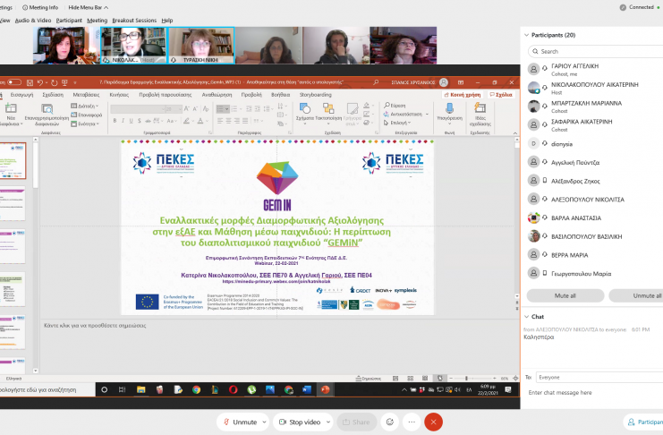Click the PowerPoint icon in Windows taskbar

coord(325,389)
